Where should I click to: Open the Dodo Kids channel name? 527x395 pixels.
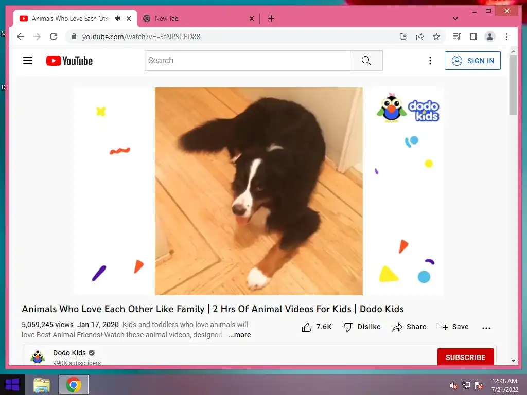click(x=69, y=353)
